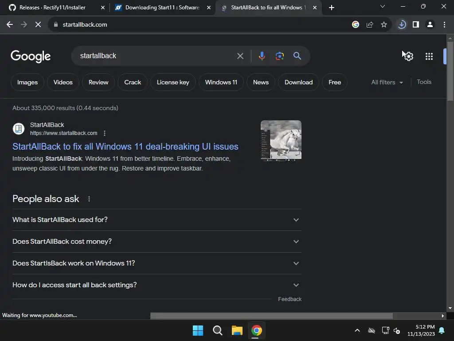Select the License key chip
The height and width of the screenshot is (341, 454).
pyautogui.click(x=173, y=82)
